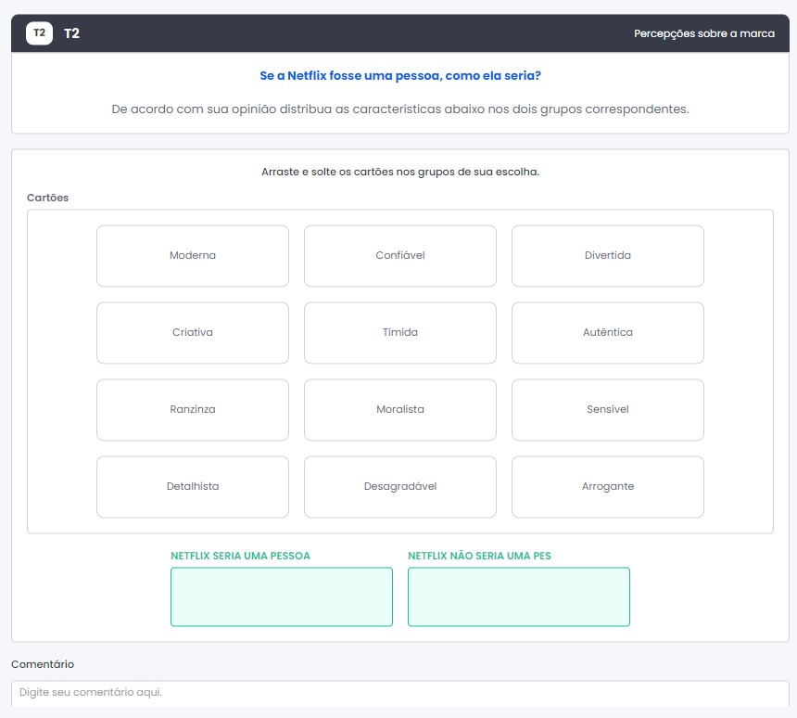The height and width of the screenshot is (718, 797).
Task: Click the NETFLIX SERIA UMA PESSOA heading
Action: (240, 556)
